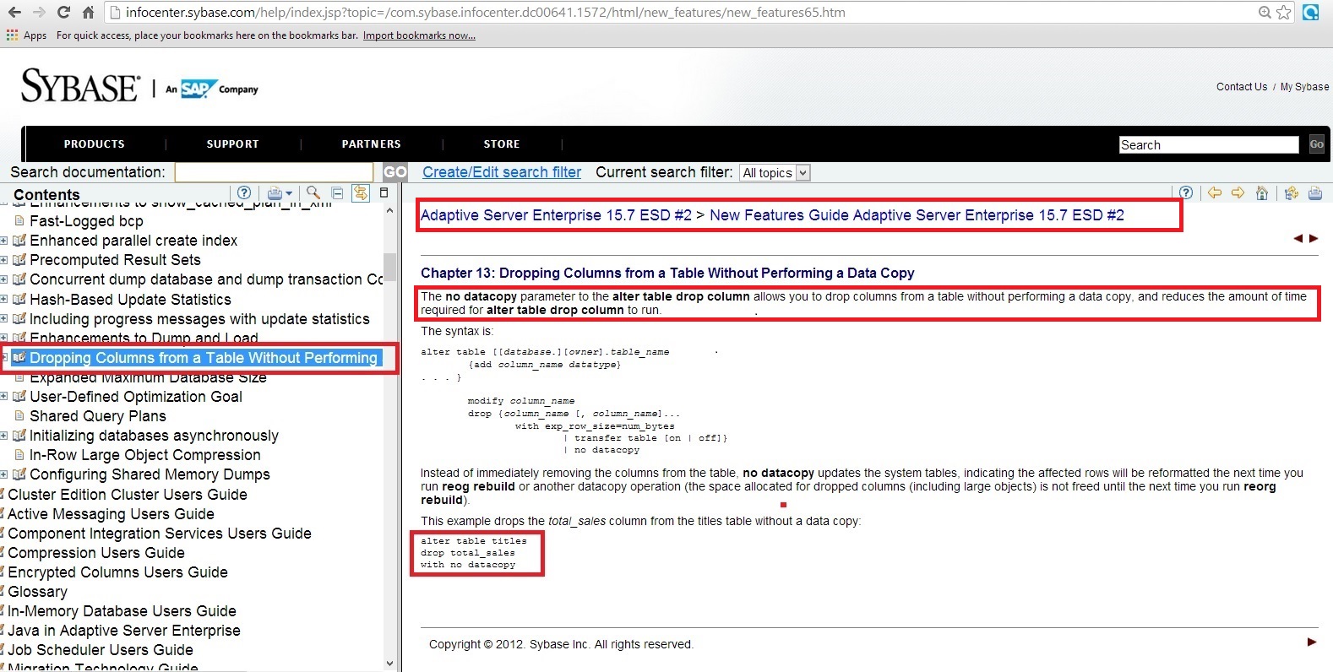Open the PRODUCTS menu
The height and width of the screenshot is (672, 1333).
[94, 144]
